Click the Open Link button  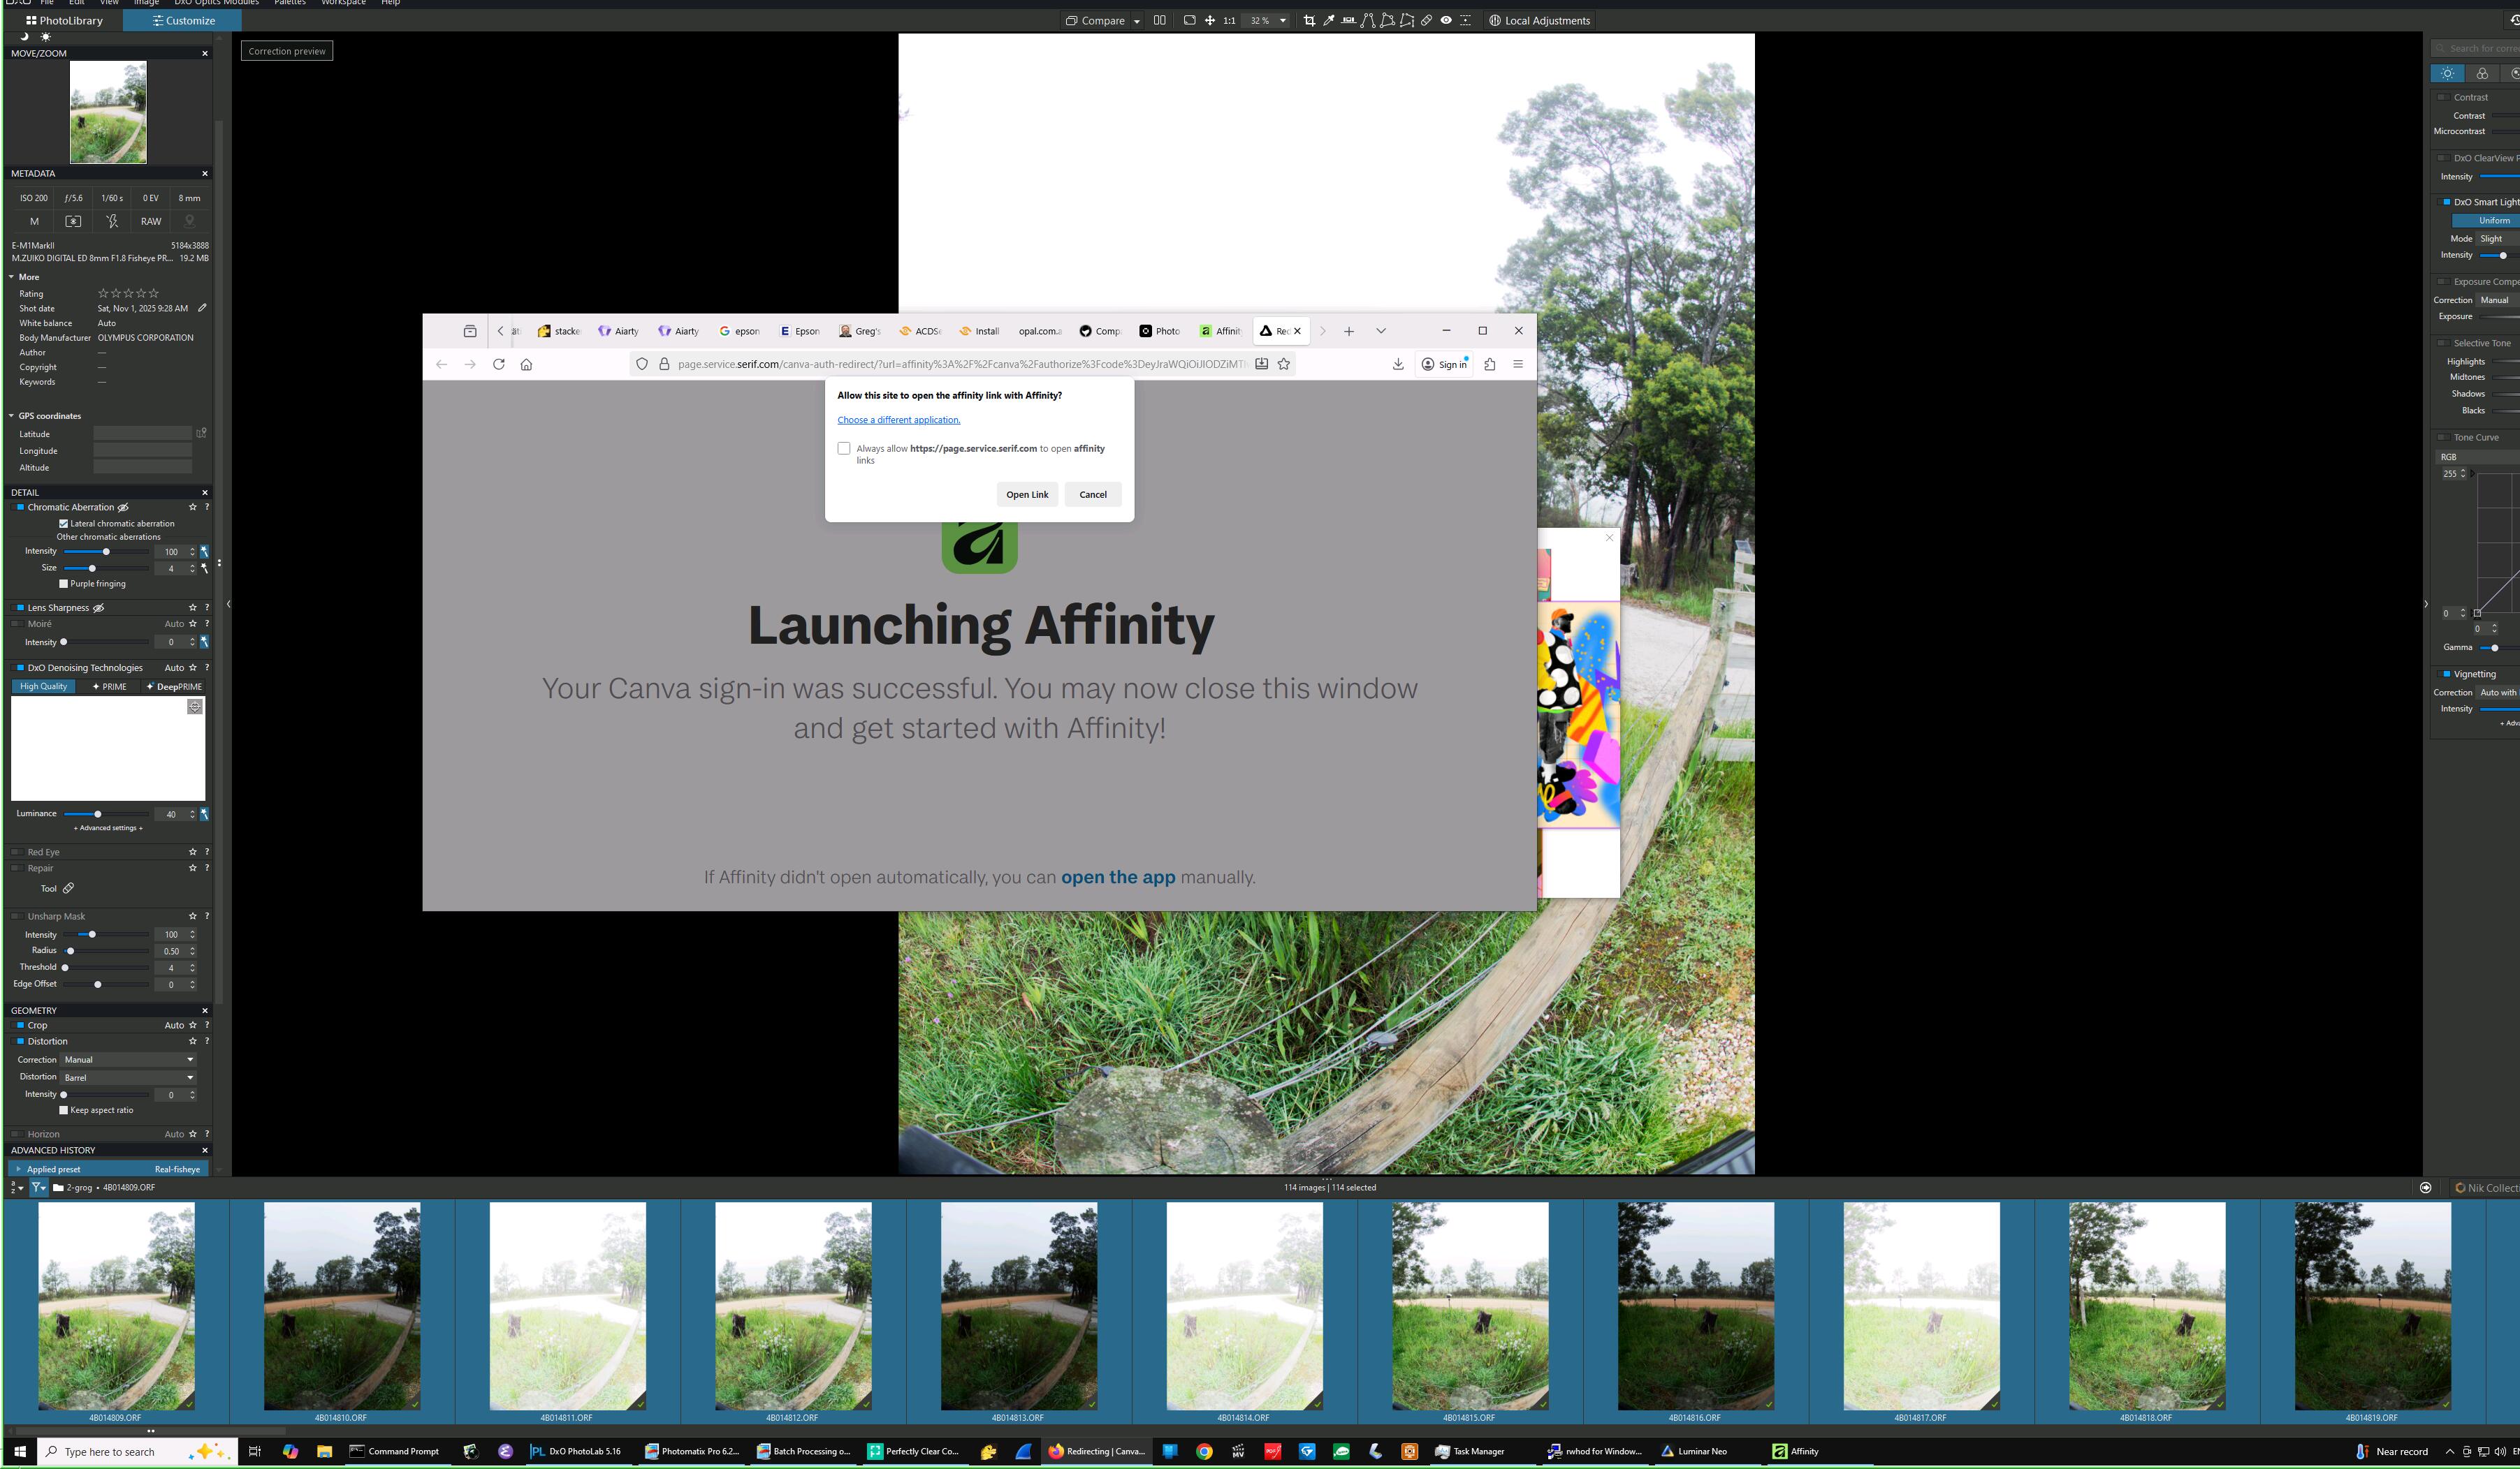1027,494
